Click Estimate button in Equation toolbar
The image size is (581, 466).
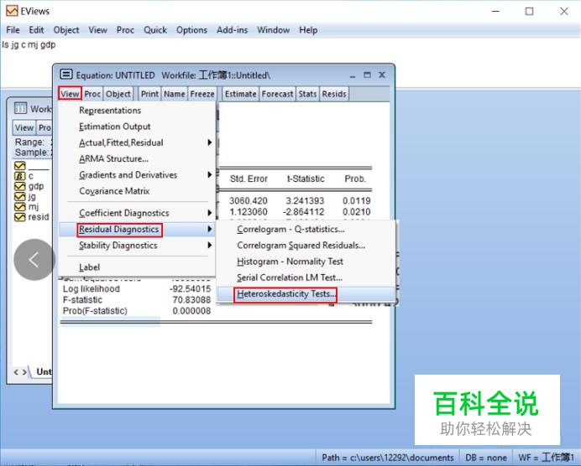click(x=241, y=94)
